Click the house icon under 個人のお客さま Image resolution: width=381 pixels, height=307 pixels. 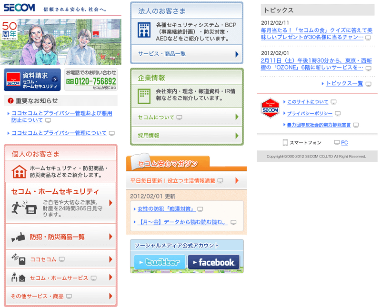click(x=19, y=171)
